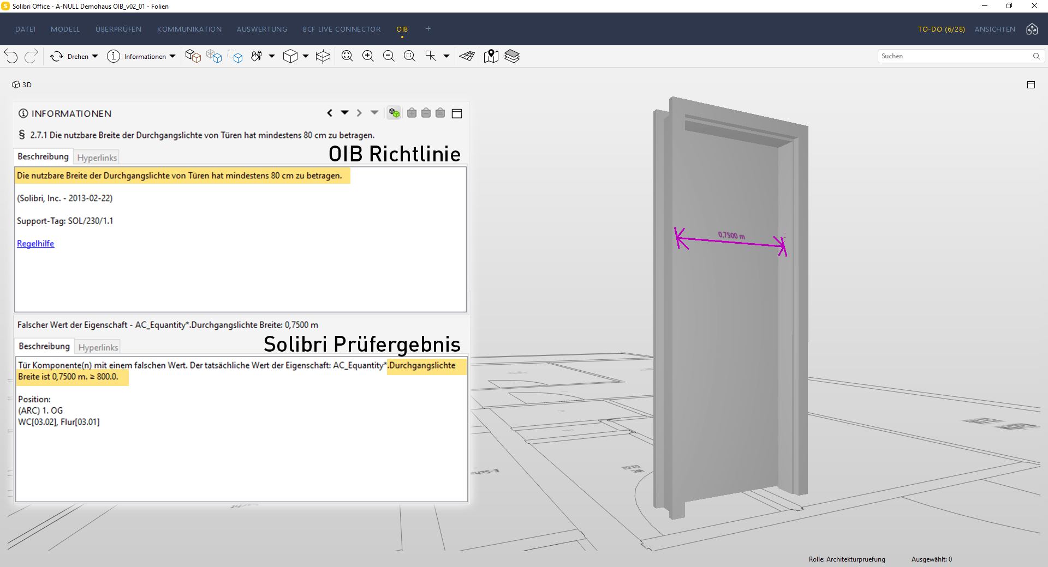Open the paint bucket dropdown arrow
Viewport: 1048px width, 567px height.
pos(272,56)
